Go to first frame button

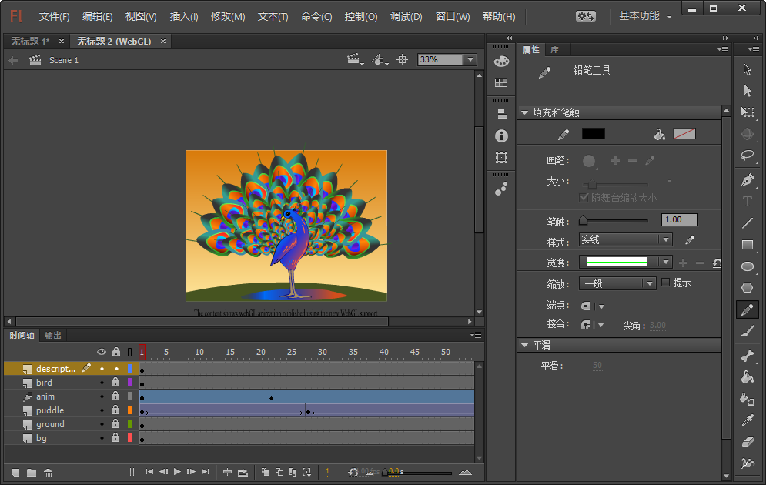[x=149, y=471]
